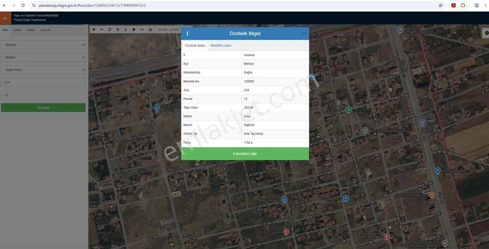Zoom in with the plus tool

tap(94, 30)
